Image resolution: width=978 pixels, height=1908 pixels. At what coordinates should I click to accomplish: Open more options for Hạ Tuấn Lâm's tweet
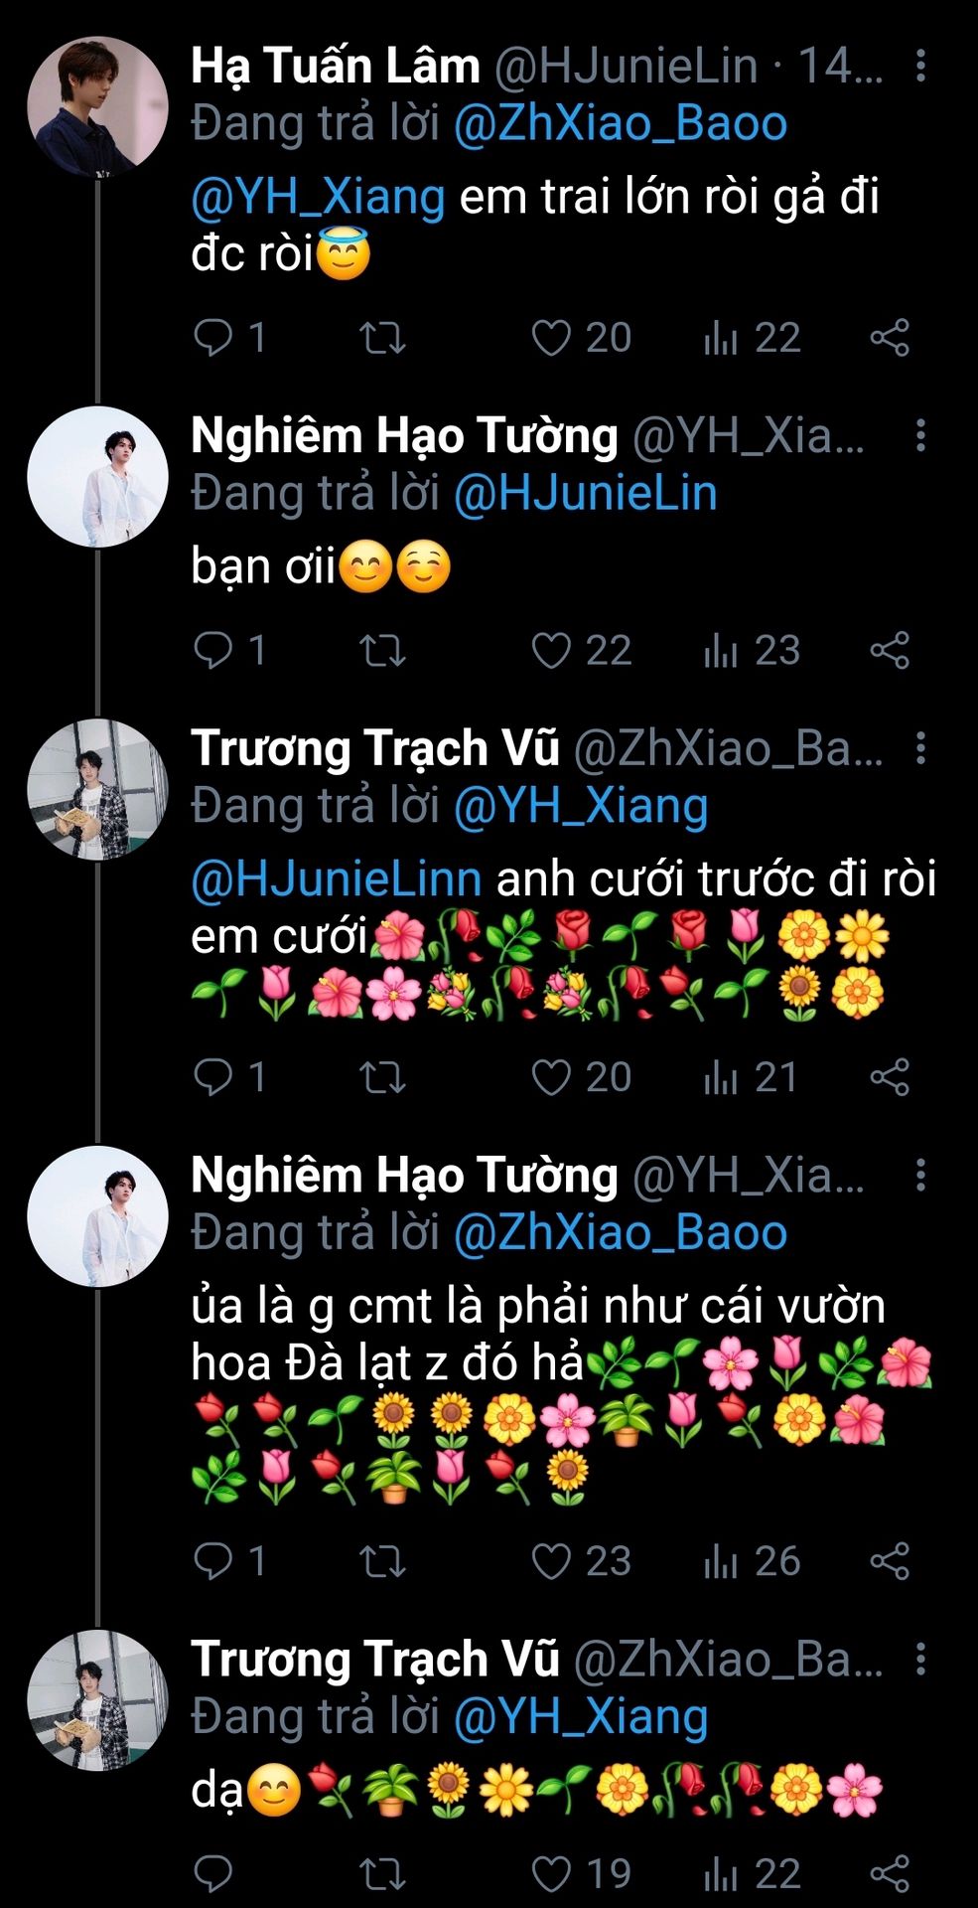tap(921, 66)
